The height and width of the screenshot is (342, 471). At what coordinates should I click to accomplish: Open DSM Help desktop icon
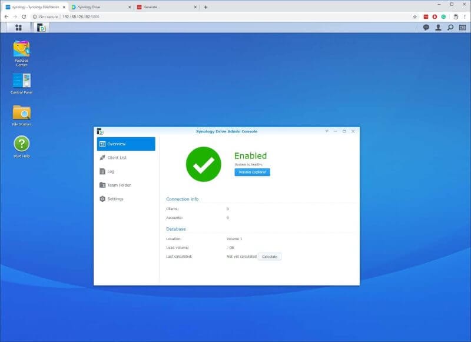pyautogui.click(x=22, y=145)
